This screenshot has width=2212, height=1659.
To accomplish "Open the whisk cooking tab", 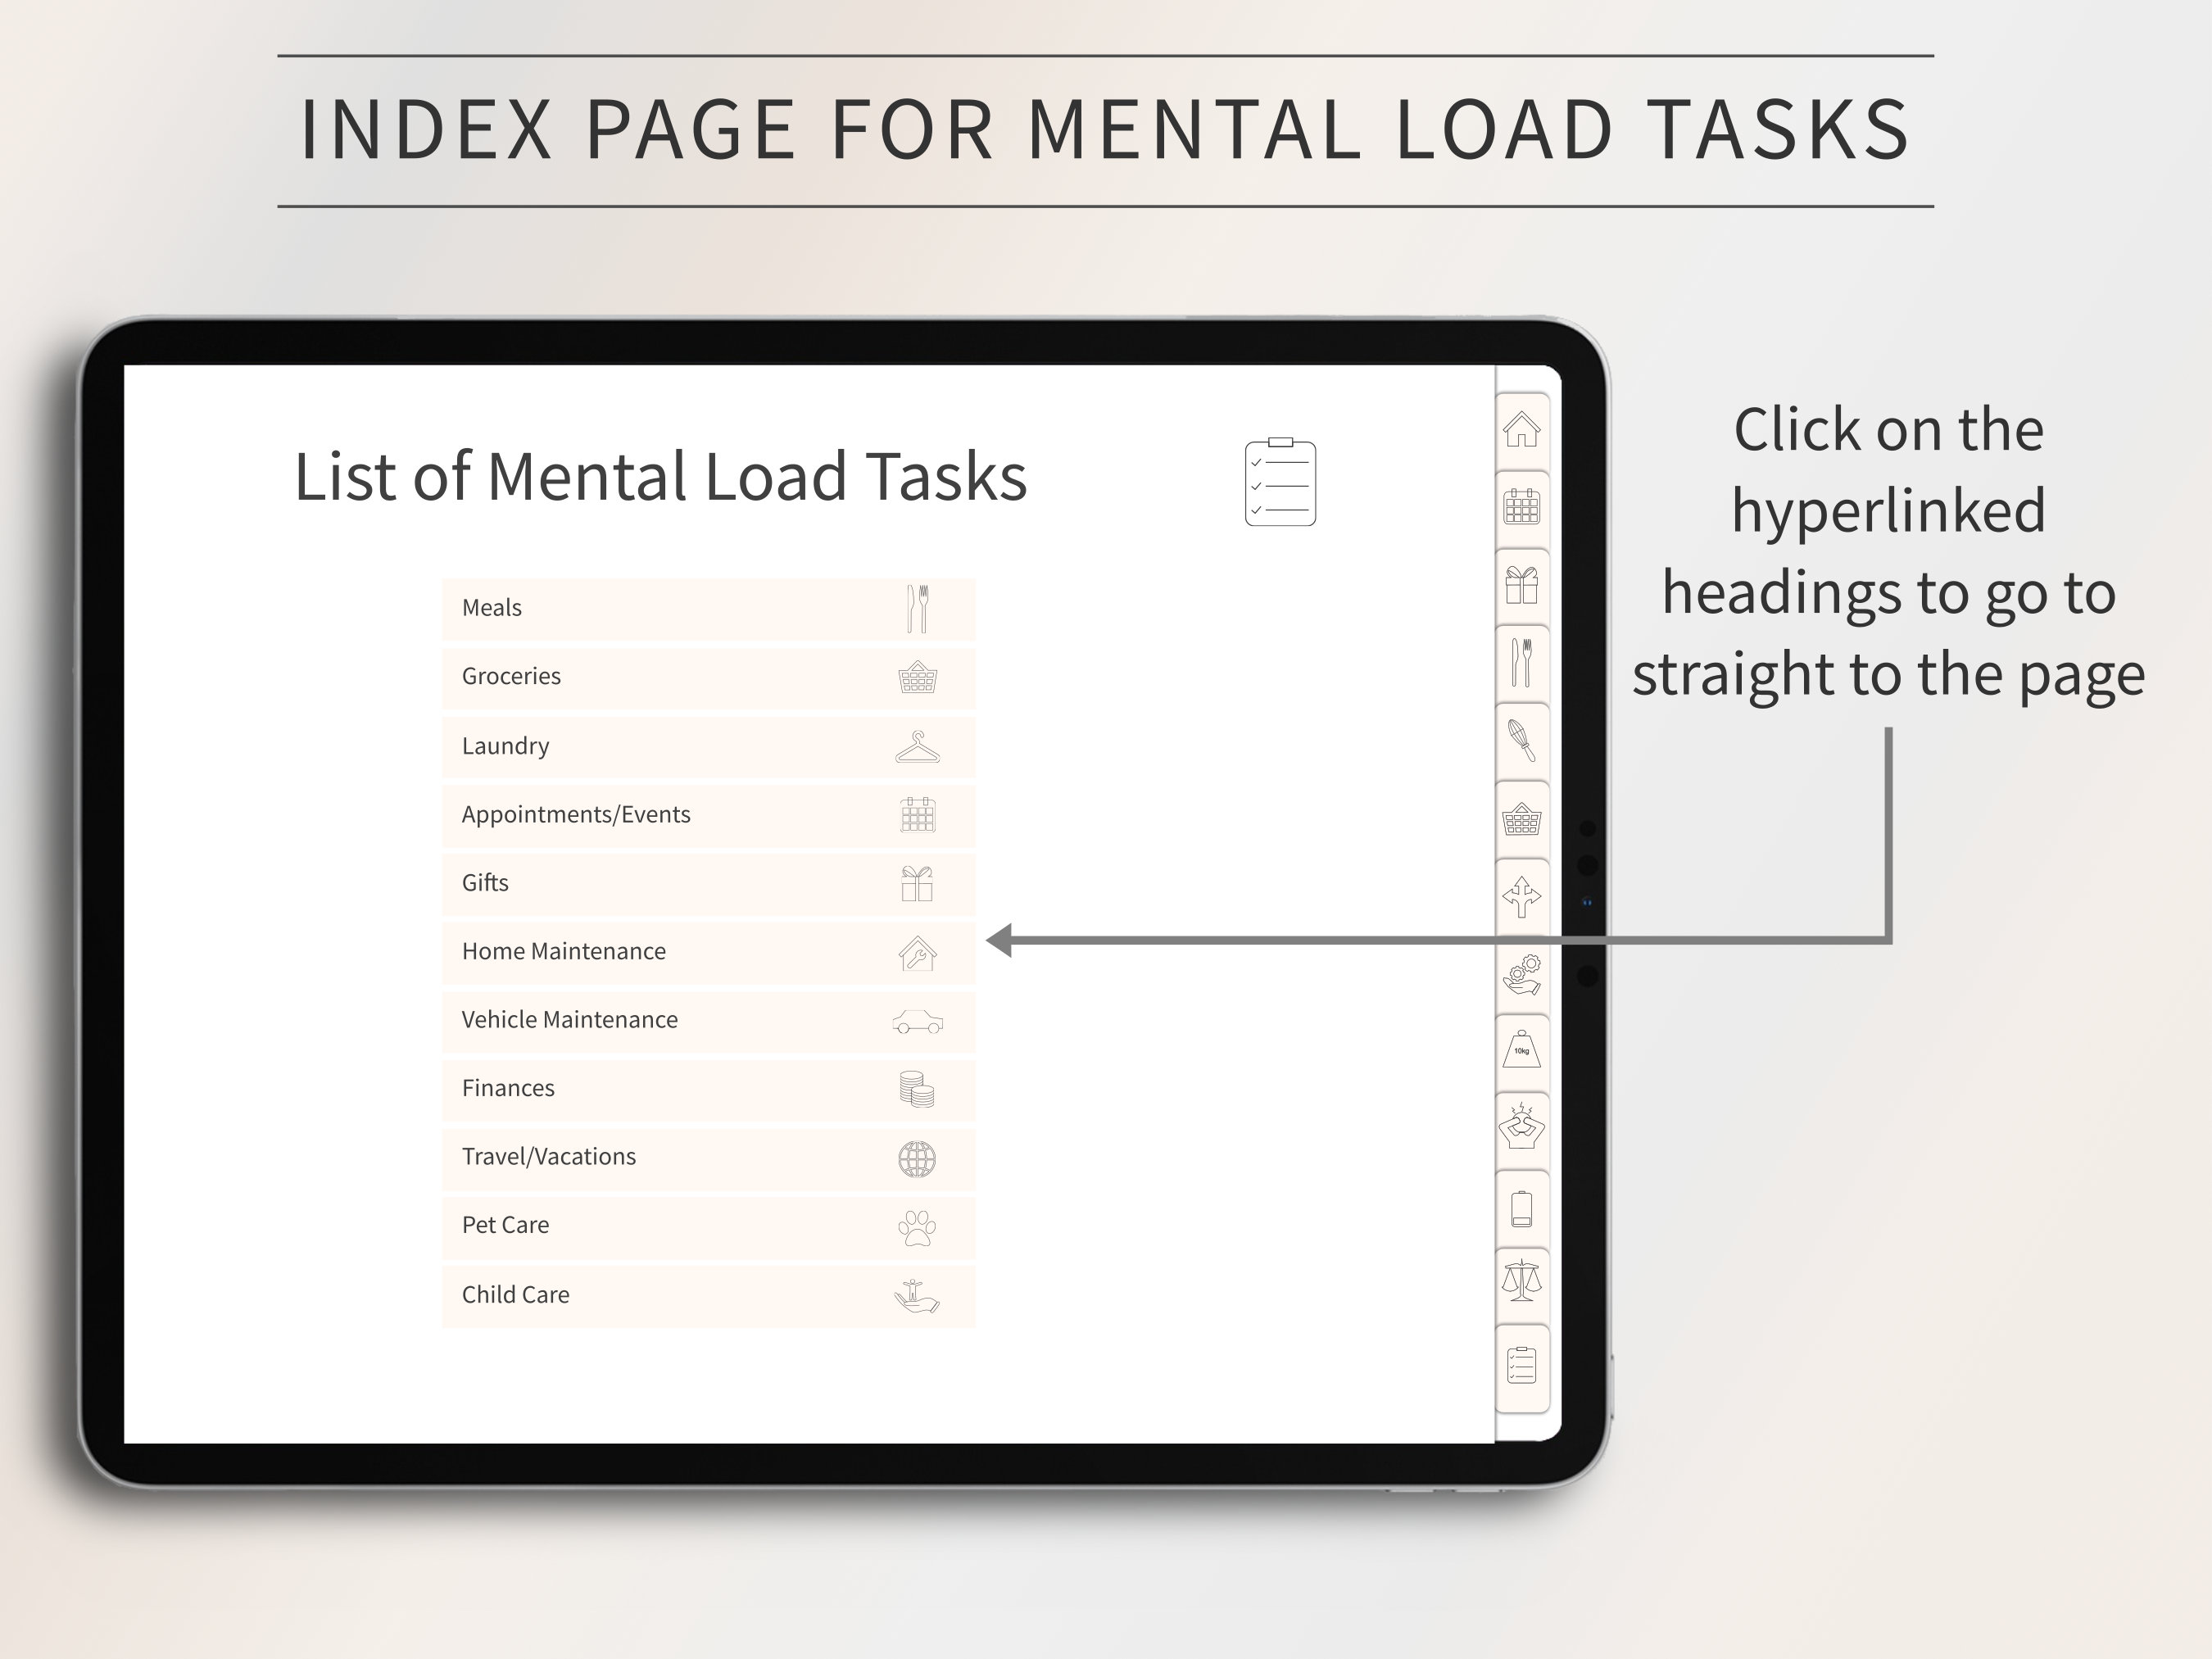I will tap(1523, 740).
